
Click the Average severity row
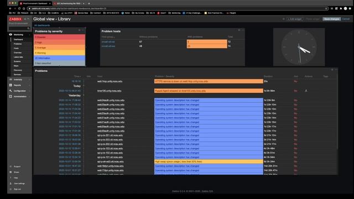[x=60, y=48]
